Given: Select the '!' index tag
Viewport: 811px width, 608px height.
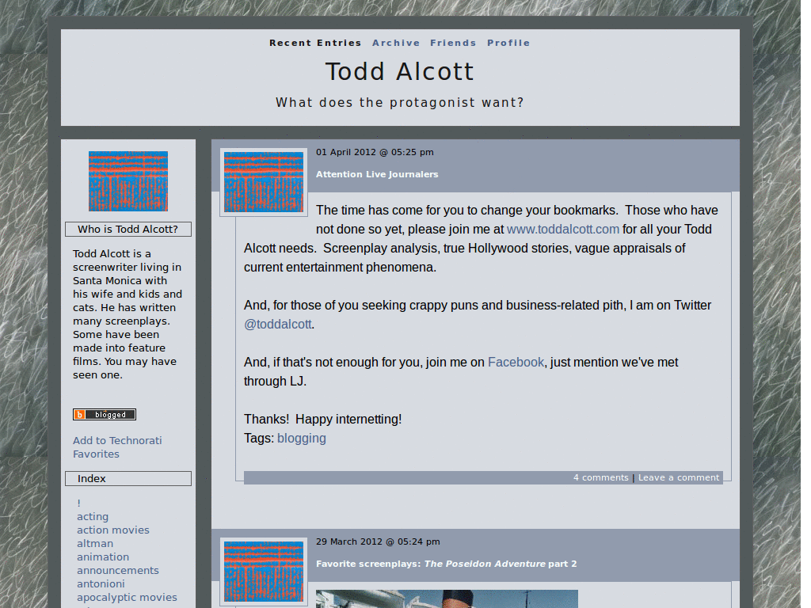Looking at the screenshot, I should tap(78, 503).
